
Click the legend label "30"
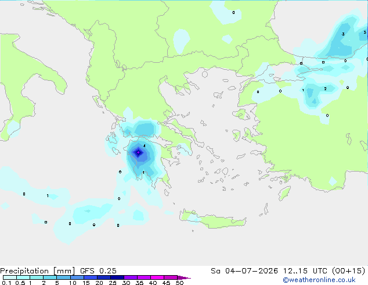point(126,283)
